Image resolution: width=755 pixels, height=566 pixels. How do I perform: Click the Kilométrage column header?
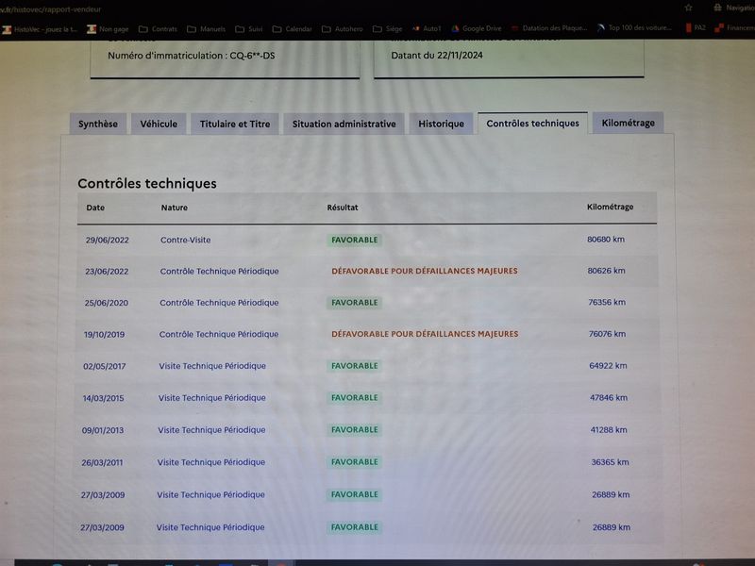(610, 207)
